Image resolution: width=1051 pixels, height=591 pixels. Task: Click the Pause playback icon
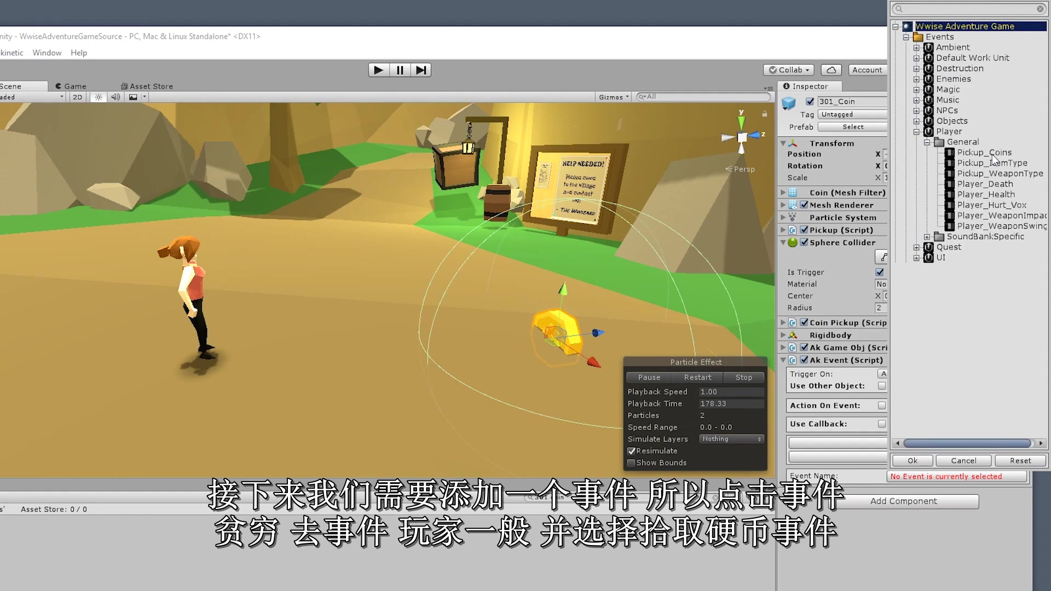pyautogui.click(x=400, y=70)
